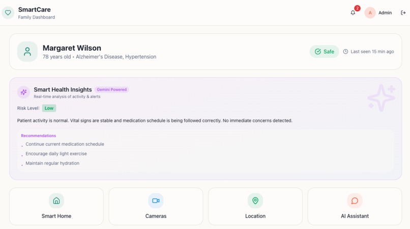Click 'Real-time analysis of activity & alerts'
The height and width of the screenshot is (229, 410).
point(67,96)
